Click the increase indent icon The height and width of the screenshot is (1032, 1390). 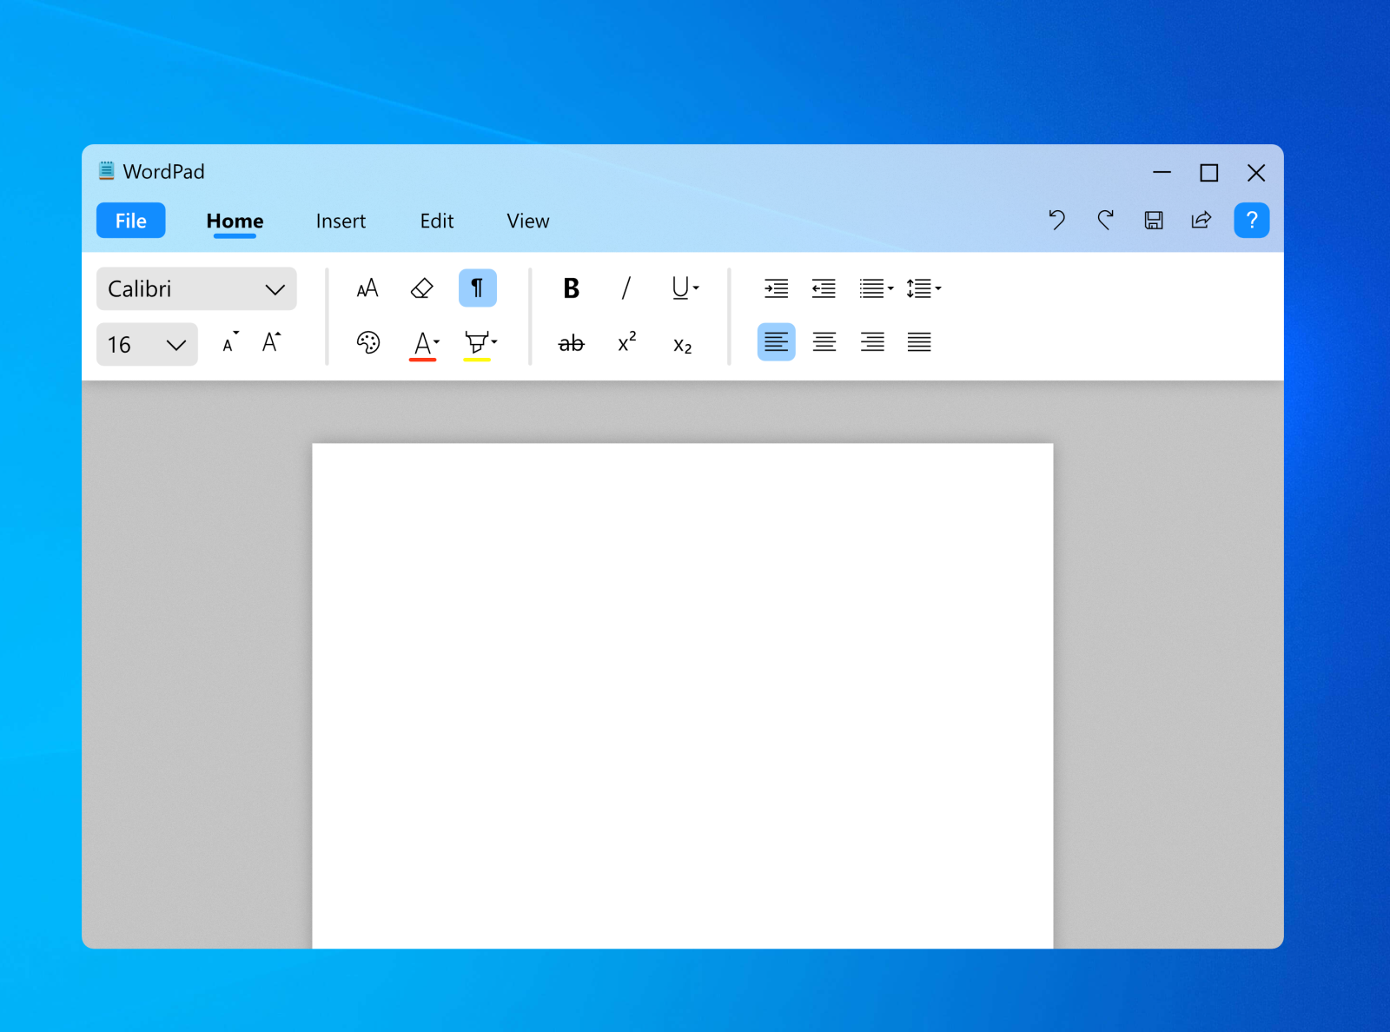(776, 288)
